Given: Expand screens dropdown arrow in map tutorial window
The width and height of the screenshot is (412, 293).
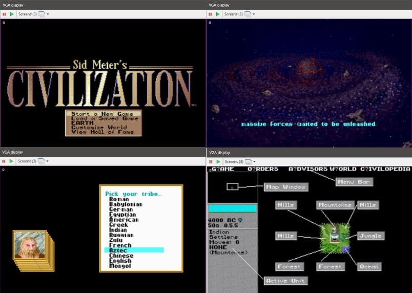Looking at the screenshot, I should (x=254, y=162).
